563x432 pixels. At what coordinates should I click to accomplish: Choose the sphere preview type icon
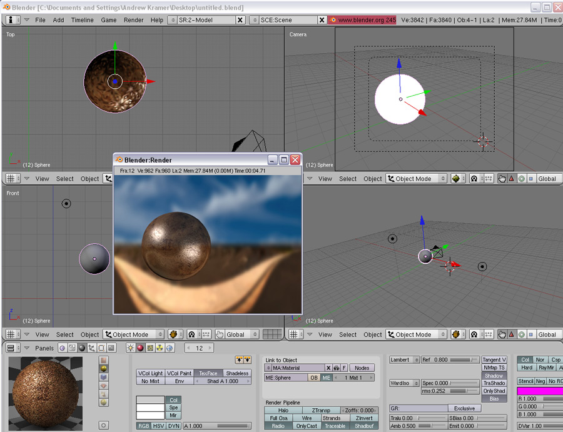[x=104, y=369]
